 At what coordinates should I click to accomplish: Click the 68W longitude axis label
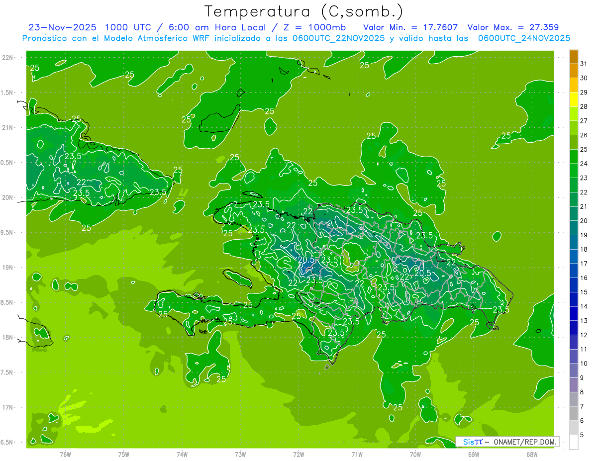(532, 455)
